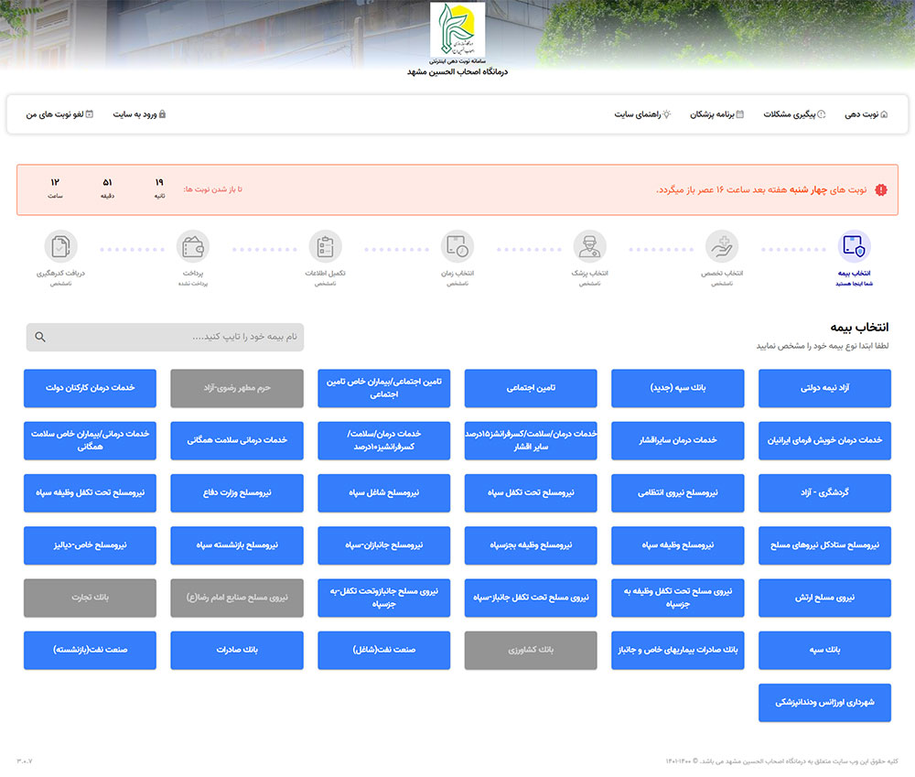The image size is (915, 777).
Task: Choose صنعت نفت(بازنشسته) insurance
Action: coord(90,651)
